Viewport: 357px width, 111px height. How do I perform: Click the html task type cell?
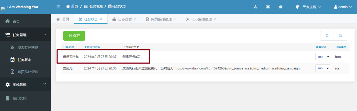coord(338,57)
